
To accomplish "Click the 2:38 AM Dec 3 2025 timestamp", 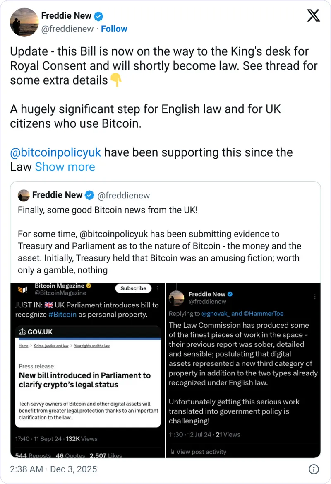I will click(x=53, y=469).
